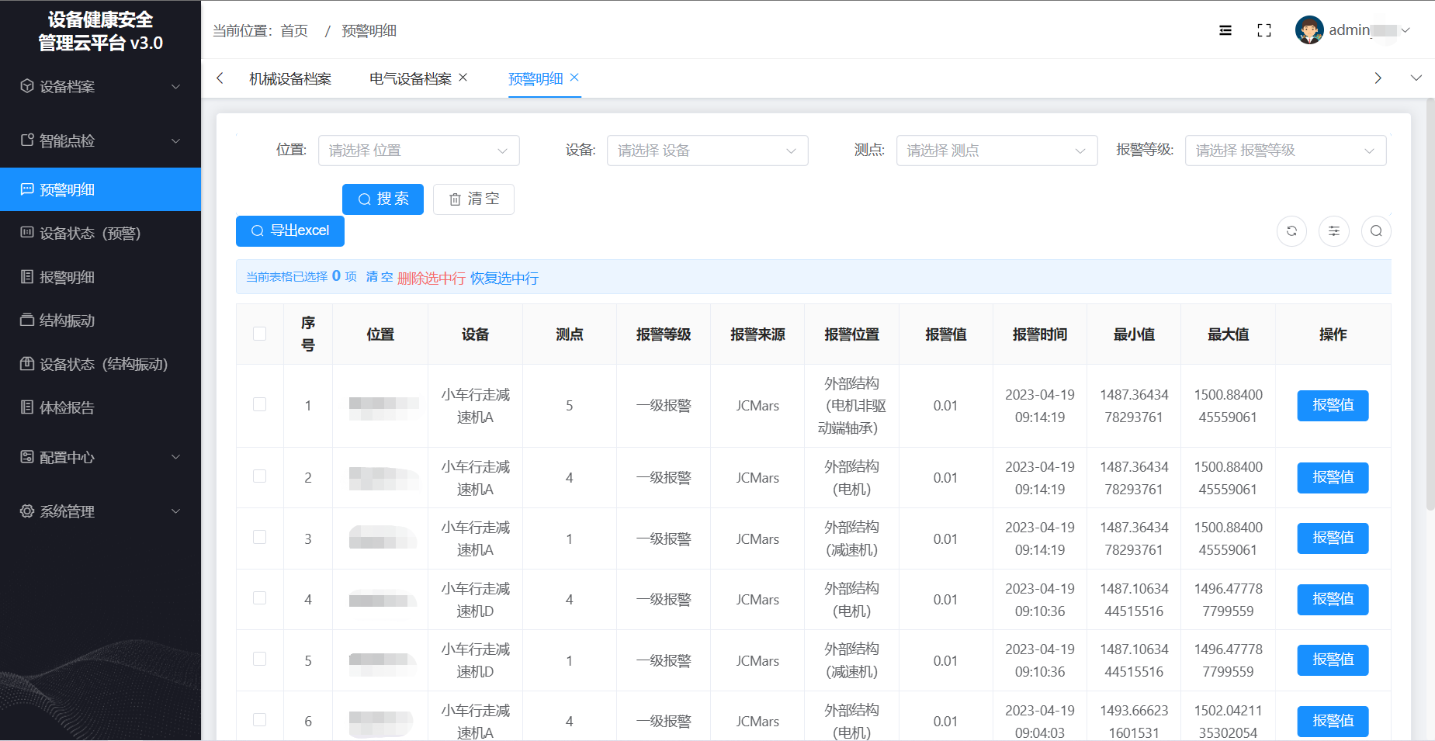The width and height of the screenshot is (1435, 741).
Task: Close the 电气设备档案 tab
Action: point(463,78)
